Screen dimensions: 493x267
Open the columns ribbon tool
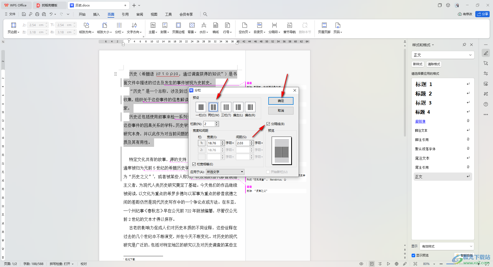pyautogui.click(x=119, y=28)
